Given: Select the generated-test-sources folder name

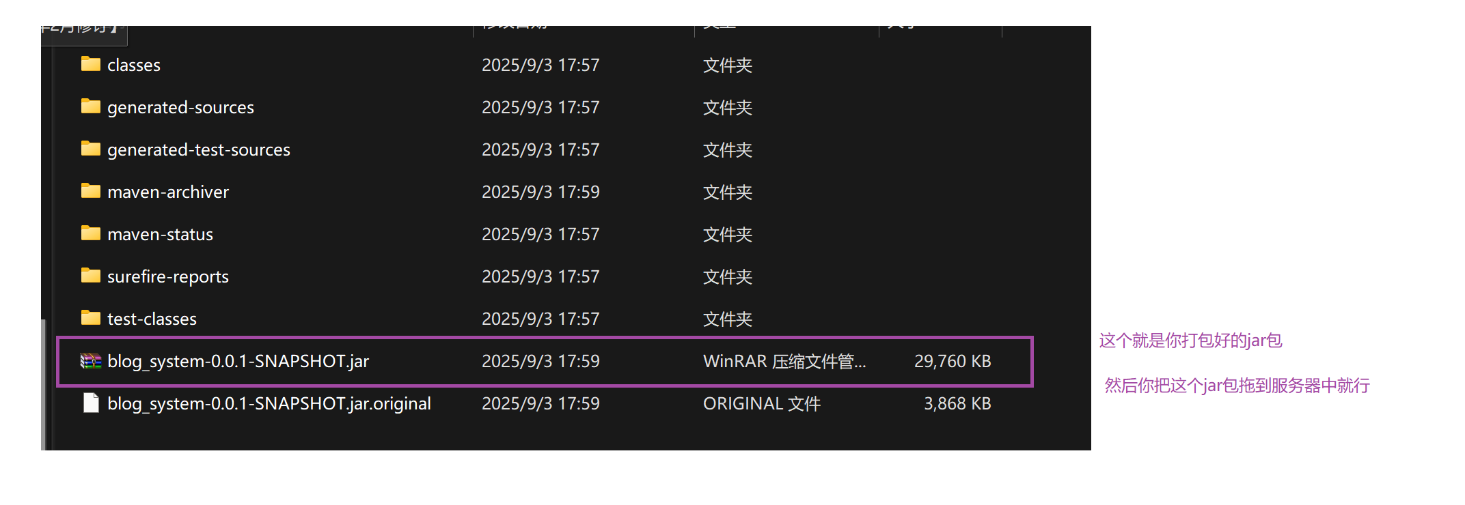Looking at the screenshot, I should pos(199,149).
